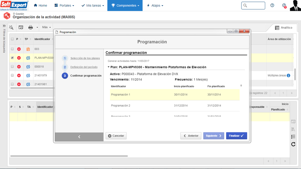Go to next page in upper grid

pyautogui.click(x=292, y=93)
